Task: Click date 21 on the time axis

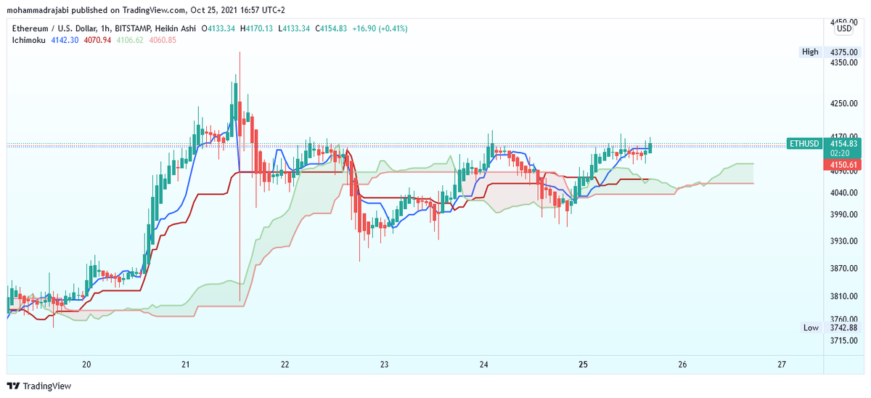Action: pos(186,365)
